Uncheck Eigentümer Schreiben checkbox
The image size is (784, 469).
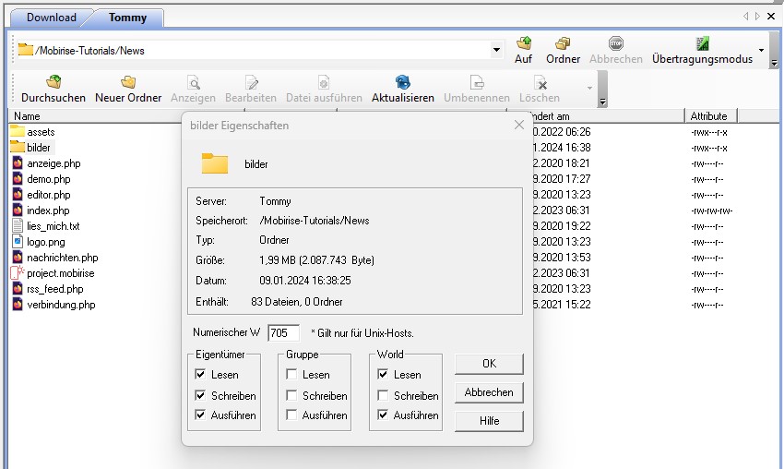(x=201, y=395)
